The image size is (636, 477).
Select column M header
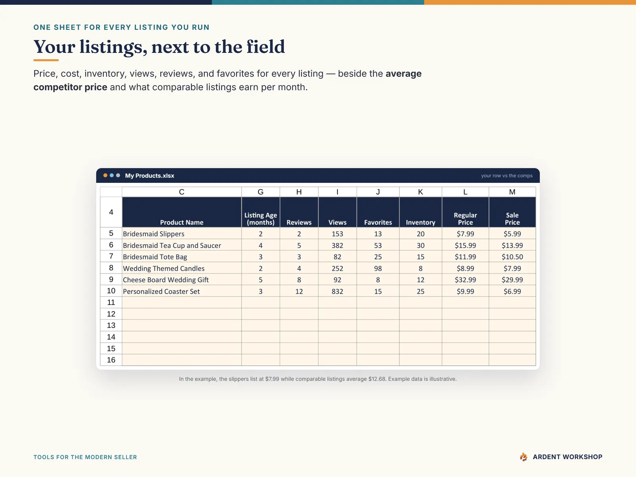(512, 192)
